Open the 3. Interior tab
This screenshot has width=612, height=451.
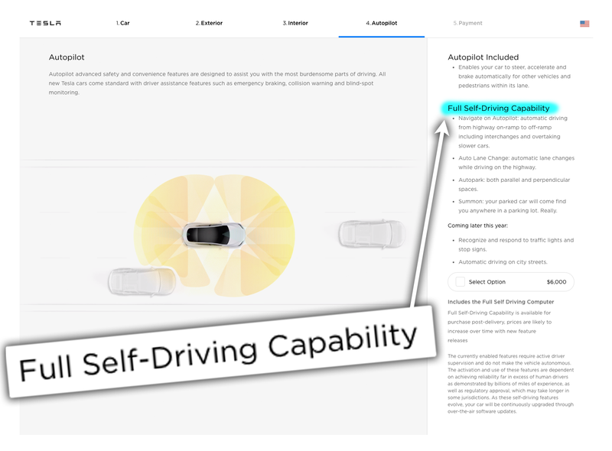295,23
